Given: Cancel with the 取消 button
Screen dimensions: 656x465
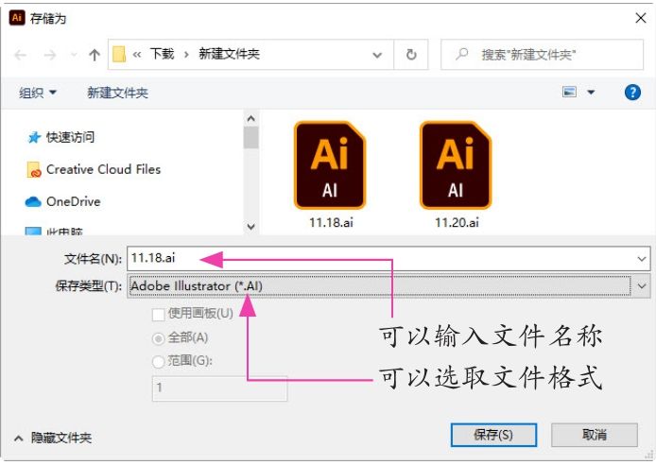Looking at the screenshot, I should pyautogui.click(x=595, y=435).
